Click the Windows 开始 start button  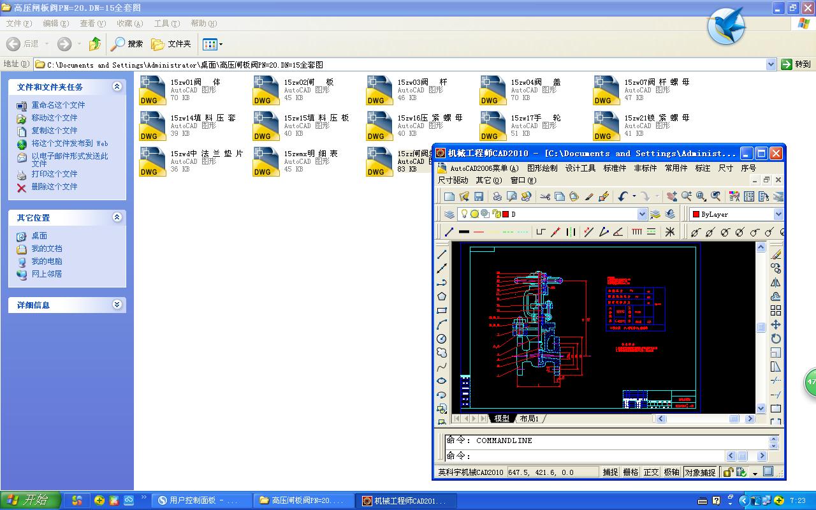[x=31, y=500]
